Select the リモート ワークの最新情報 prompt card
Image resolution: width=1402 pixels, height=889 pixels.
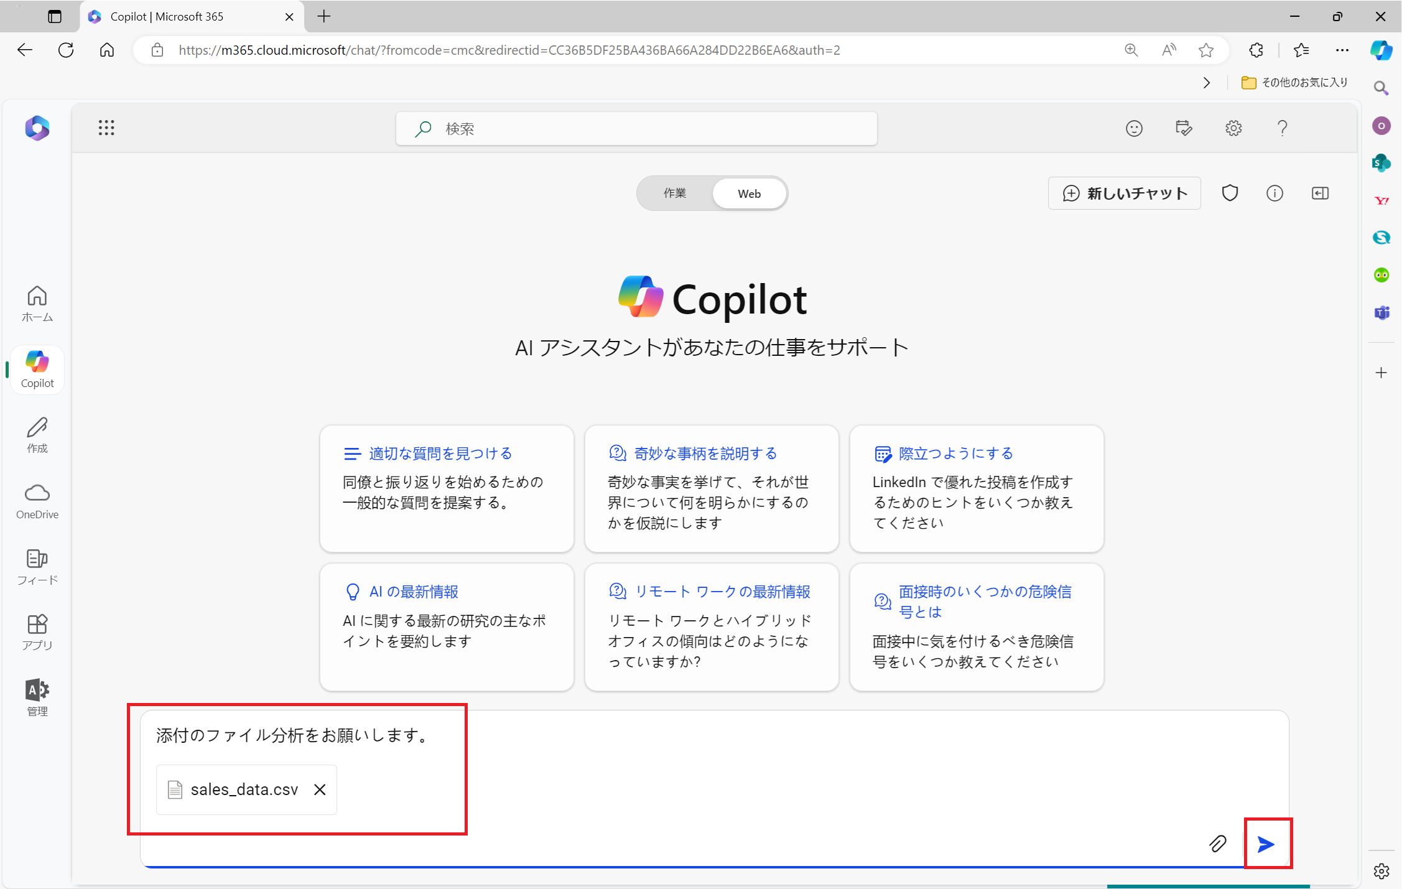point(712,627)
